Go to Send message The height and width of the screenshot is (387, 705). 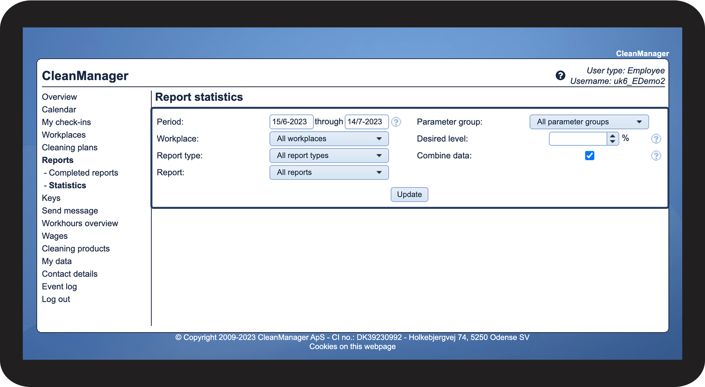[x=70, y=211]
